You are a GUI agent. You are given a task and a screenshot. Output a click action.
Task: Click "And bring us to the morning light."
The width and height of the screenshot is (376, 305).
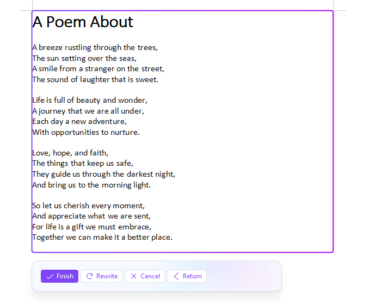pyautogui.click(x=91, y=185)
